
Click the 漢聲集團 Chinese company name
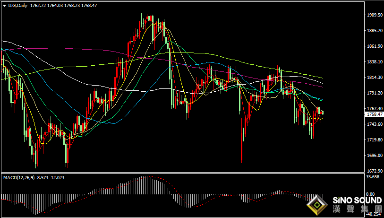tap(357, 209)
